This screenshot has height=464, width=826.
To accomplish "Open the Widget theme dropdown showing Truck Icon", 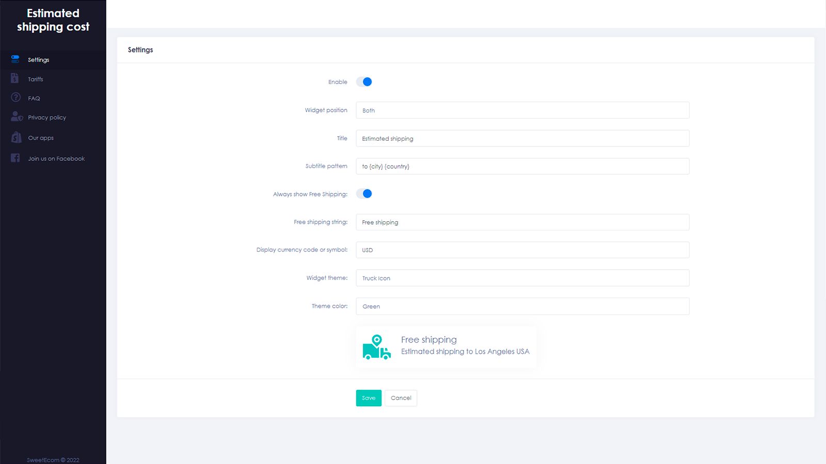I will coord(522,278).
